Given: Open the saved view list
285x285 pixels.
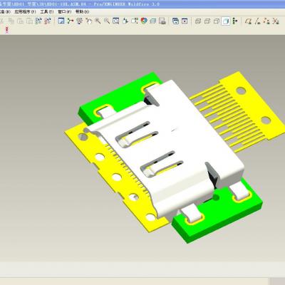Looking at the screenshot, I should (135, 21).
